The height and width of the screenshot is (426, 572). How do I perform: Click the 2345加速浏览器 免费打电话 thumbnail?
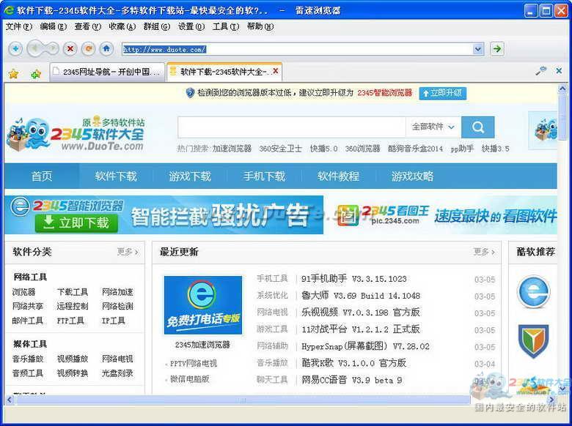(203, 305)
